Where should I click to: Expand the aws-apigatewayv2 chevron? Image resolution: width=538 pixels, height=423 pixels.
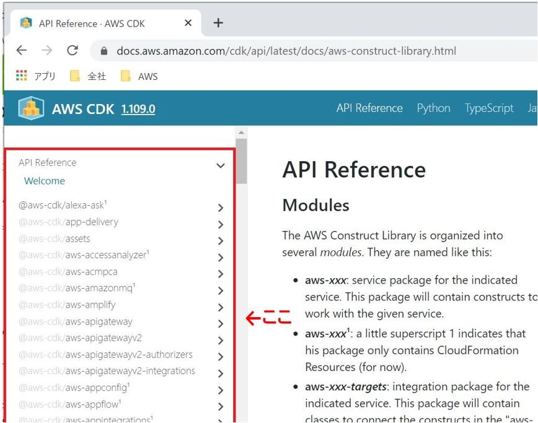click(221, 341)
